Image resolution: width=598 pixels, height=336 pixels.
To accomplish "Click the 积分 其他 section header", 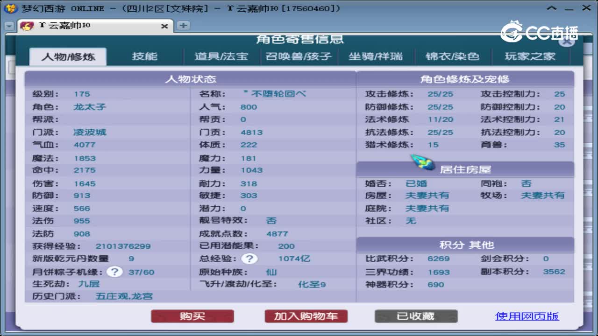I will (x=465, y=245).
